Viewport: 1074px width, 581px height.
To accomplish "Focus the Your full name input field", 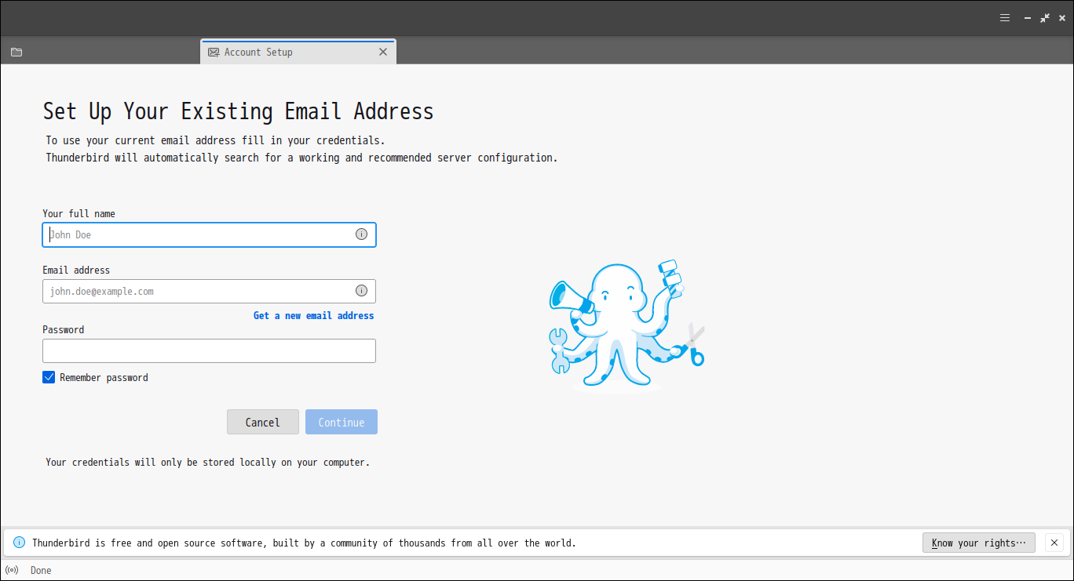I will click(x=209, y=234).
